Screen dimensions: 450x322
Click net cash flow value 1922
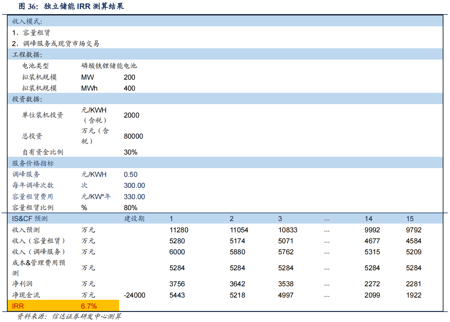(414, 295)
